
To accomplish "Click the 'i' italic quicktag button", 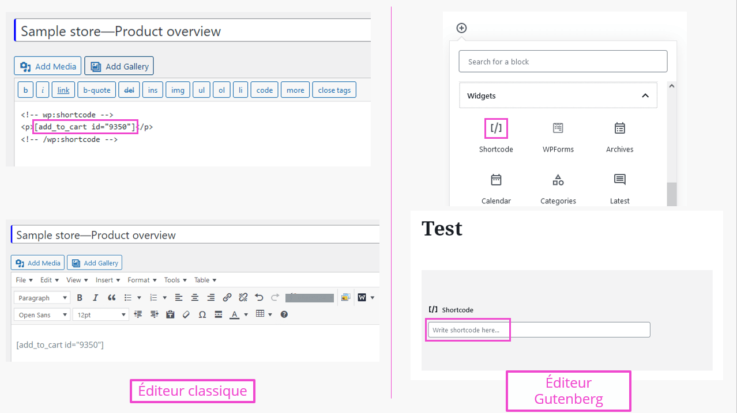I will click(43, 90).
